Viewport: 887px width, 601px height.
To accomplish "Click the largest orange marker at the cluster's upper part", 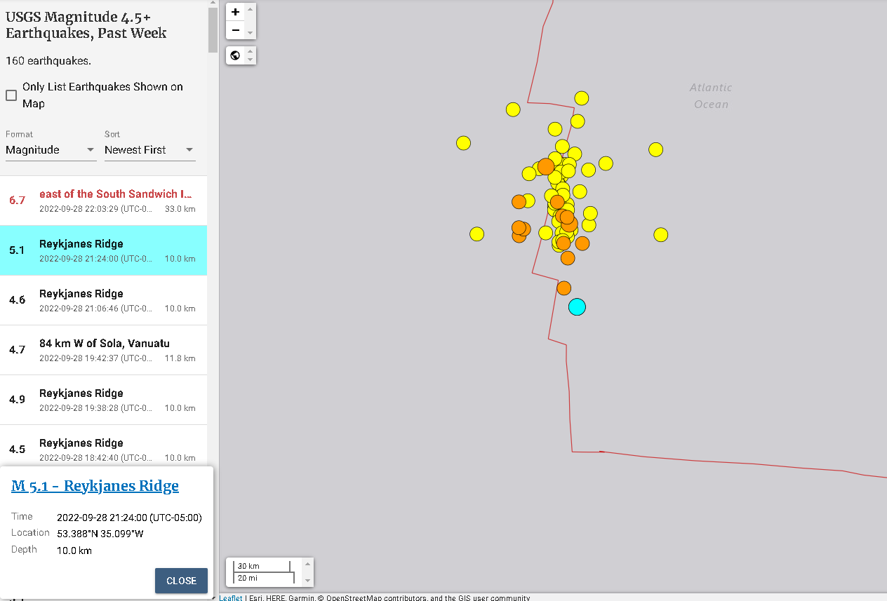I will [x=546, y=167].
